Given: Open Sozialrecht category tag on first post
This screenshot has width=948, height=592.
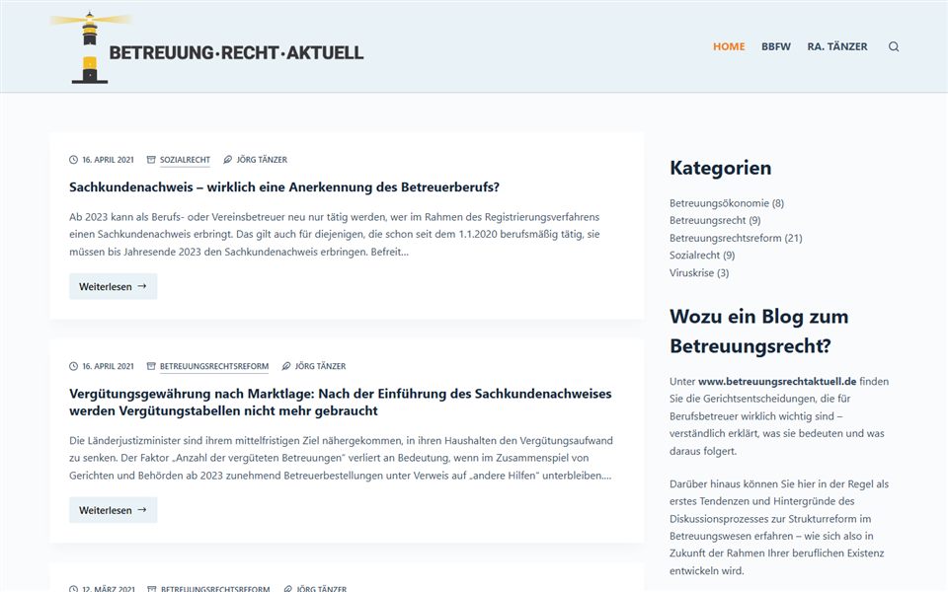Looking at the screenshot, I should click(185, 160).
